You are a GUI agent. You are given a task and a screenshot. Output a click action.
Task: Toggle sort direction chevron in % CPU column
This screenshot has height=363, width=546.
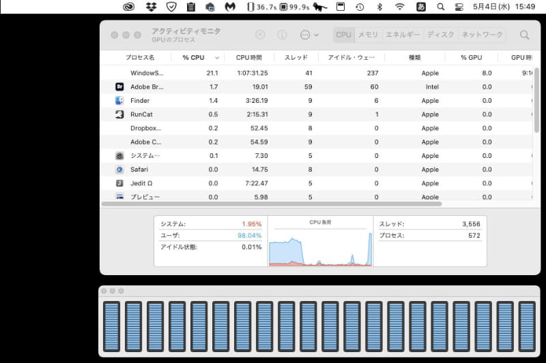pyautogui.click(x=217, y=58)
